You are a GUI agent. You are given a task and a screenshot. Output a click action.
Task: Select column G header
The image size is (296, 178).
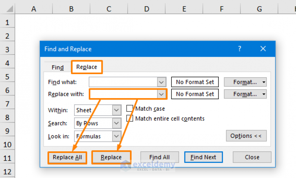(259, 9)
